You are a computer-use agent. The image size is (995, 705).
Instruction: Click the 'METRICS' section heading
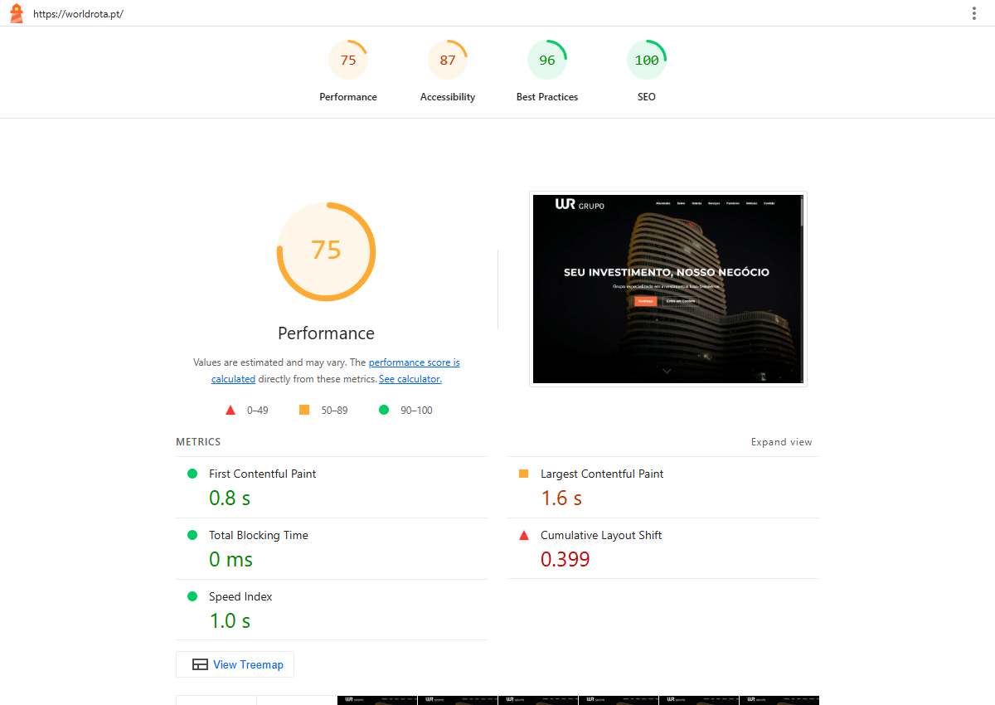point(198,442)
